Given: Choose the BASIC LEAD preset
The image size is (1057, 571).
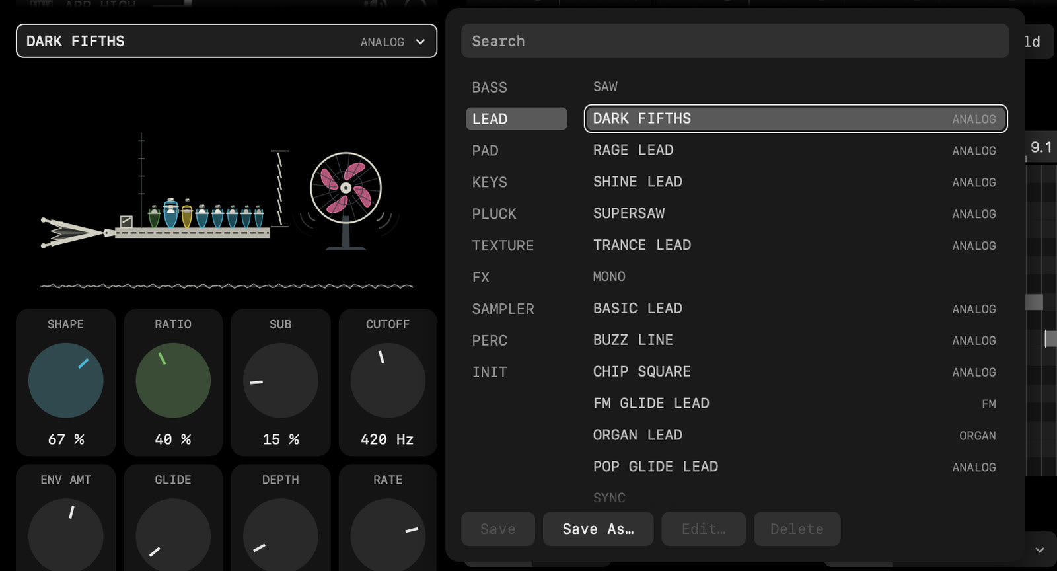Looking at the screenshot, I should tap(795, 309).
